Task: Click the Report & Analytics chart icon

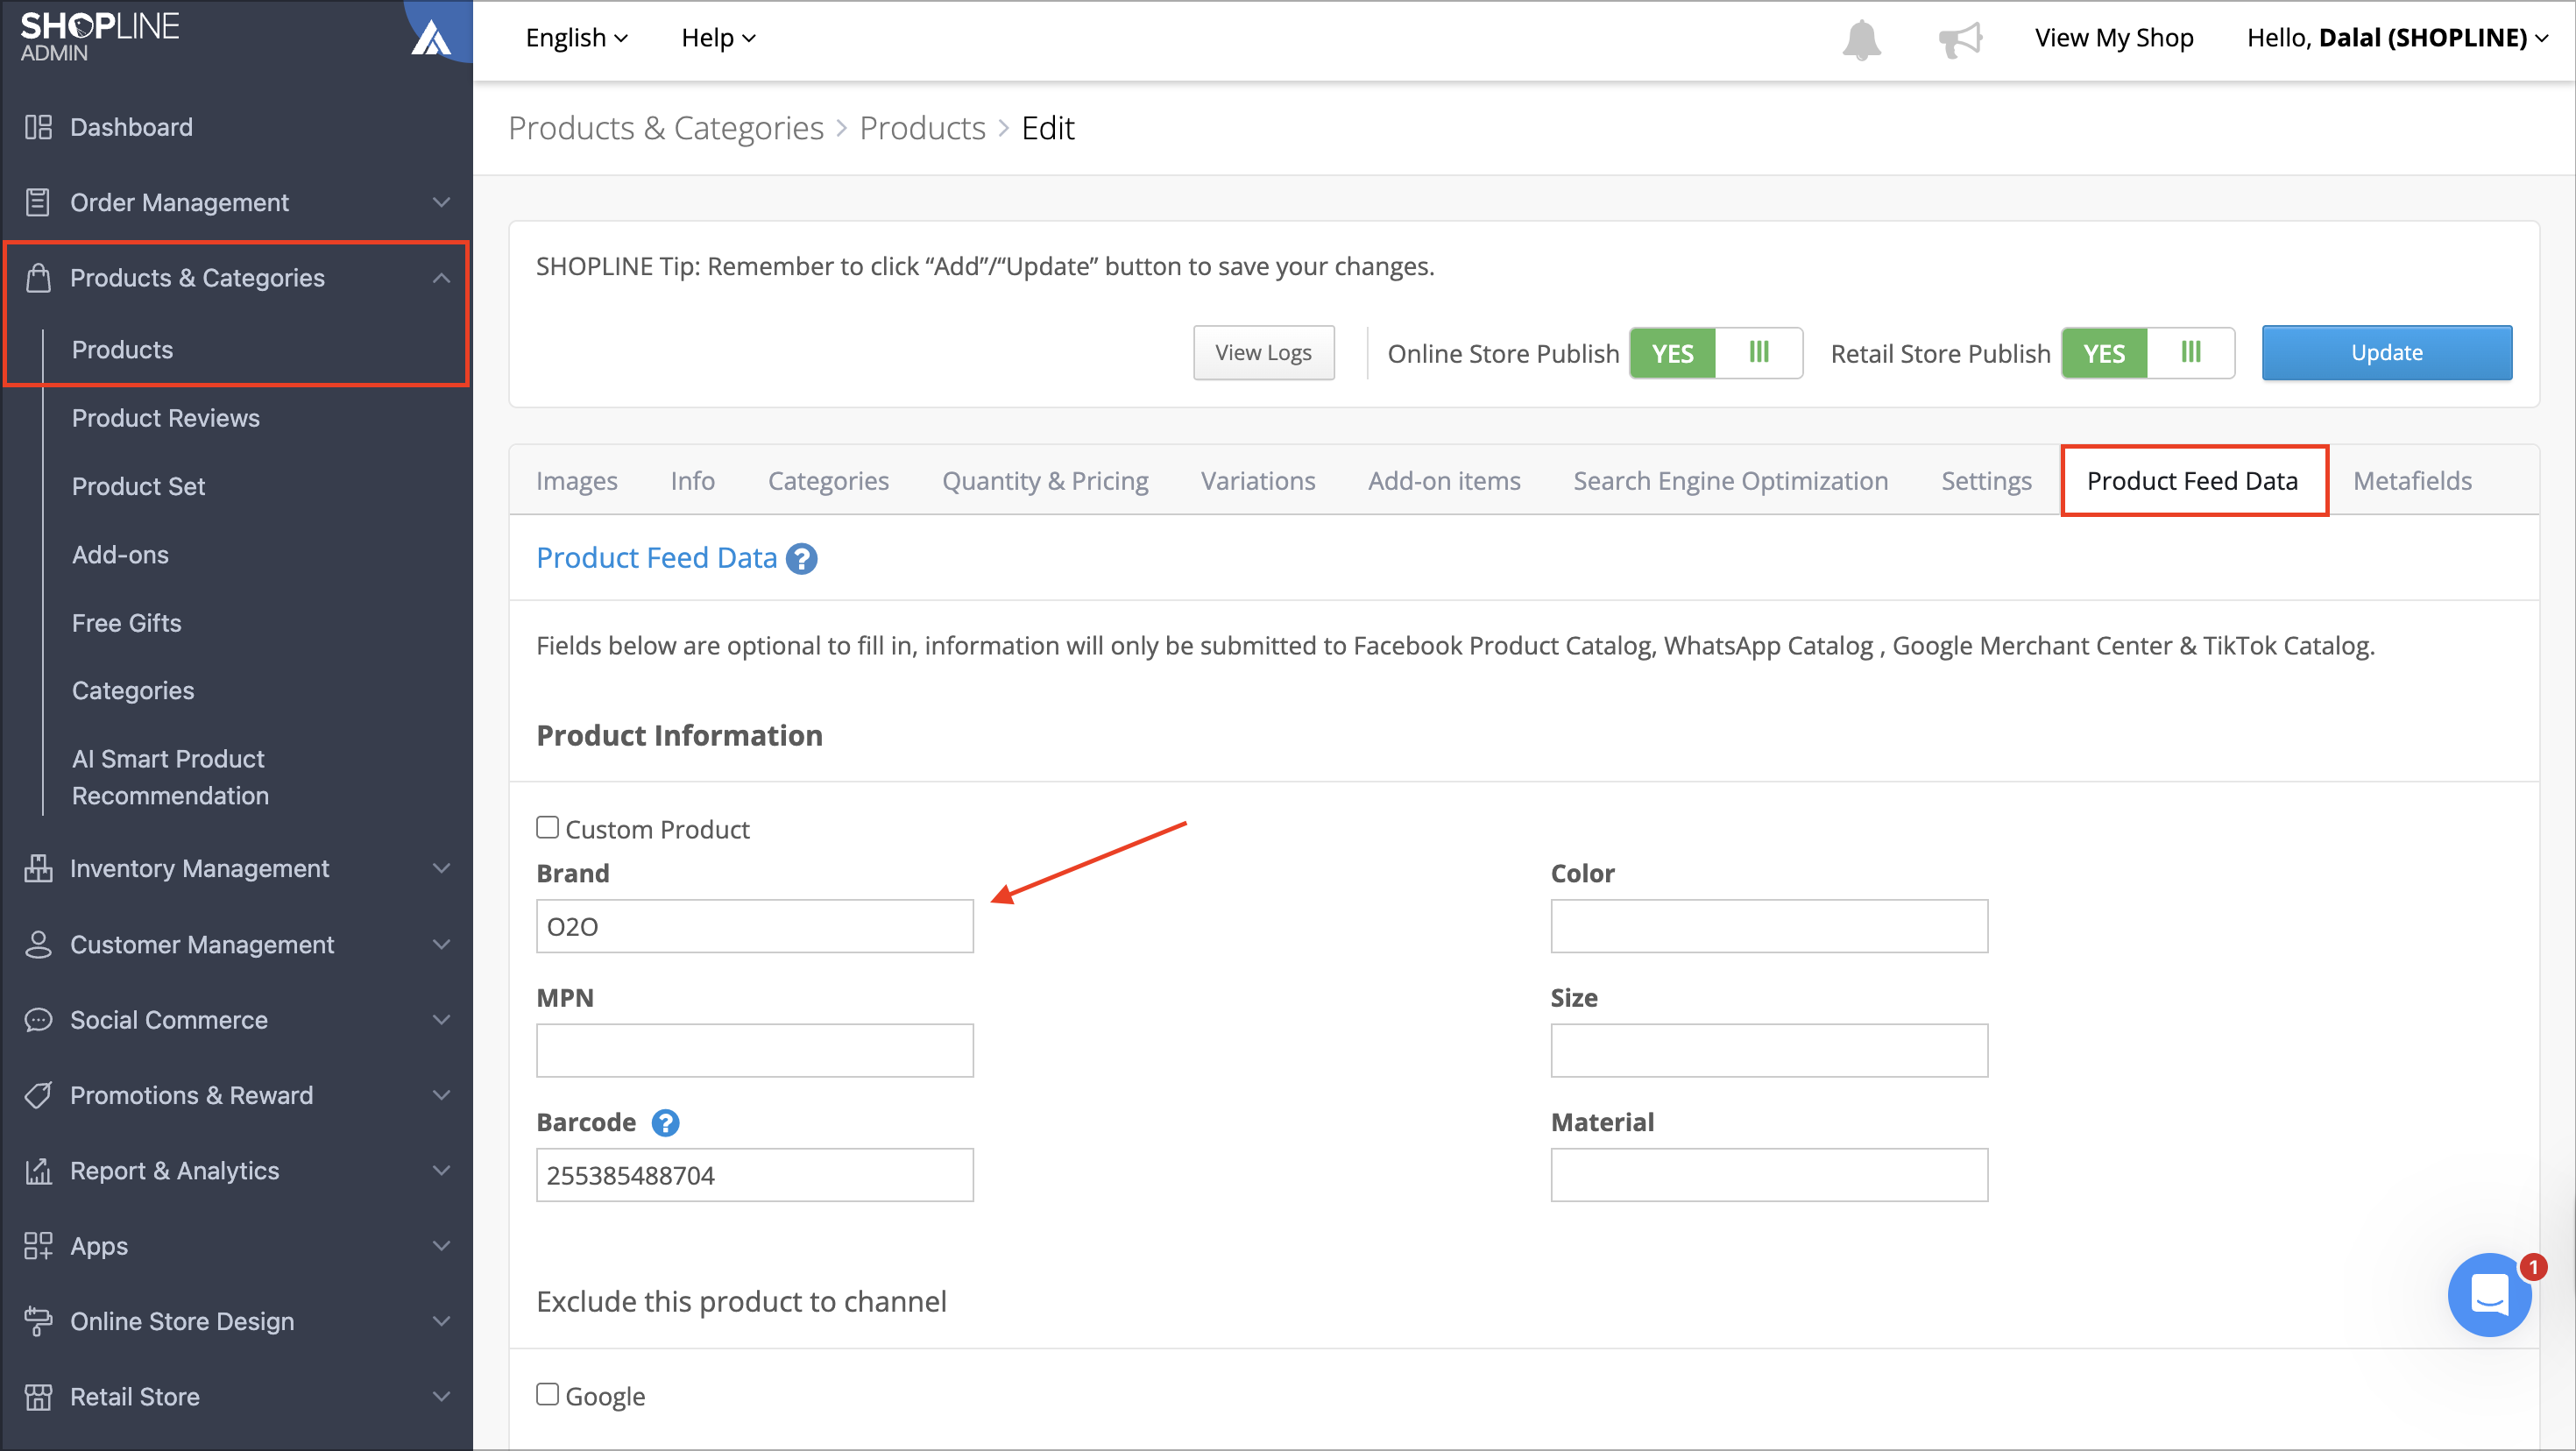Action: click(x=38, y=1170)
